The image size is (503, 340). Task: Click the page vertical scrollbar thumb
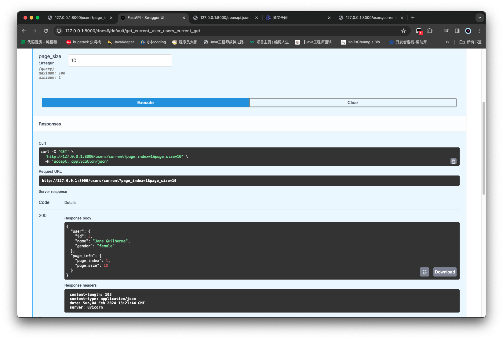(483, 148)
